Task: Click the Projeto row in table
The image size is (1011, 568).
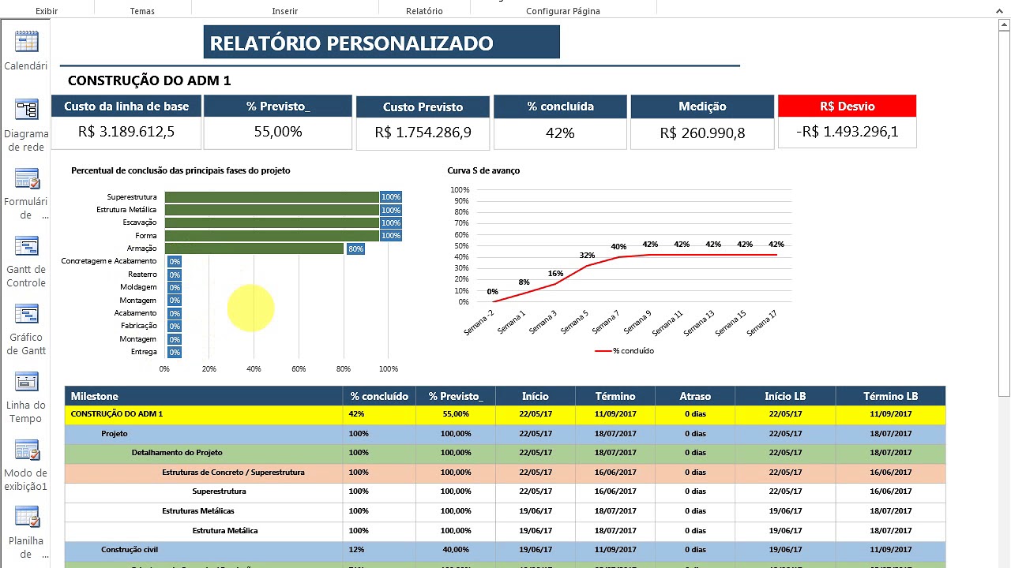Action: (505, 434)
